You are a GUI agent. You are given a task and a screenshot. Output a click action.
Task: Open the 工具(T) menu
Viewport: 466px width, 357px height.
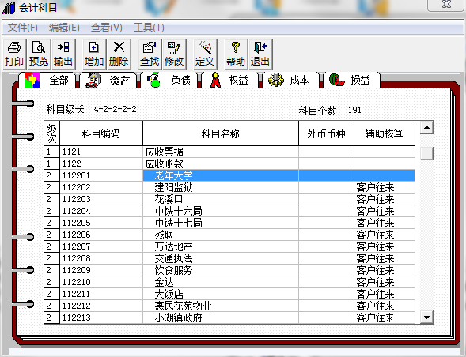click(x=149, y=28)
